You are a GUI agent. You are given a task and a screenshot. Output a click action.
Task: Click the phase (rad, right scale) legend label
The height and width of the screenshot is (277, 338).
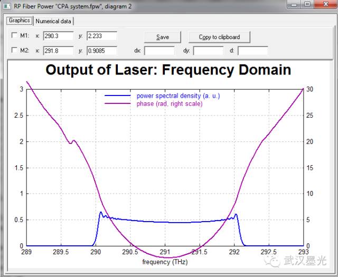170,103
